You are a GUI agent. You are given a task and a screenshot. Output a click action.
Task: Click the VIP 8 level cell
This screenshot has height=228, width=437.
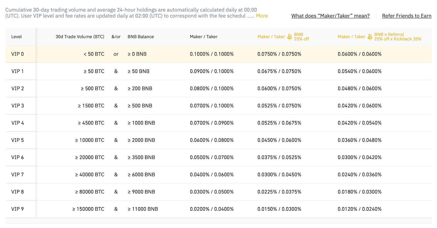click(x=17, y=192)
